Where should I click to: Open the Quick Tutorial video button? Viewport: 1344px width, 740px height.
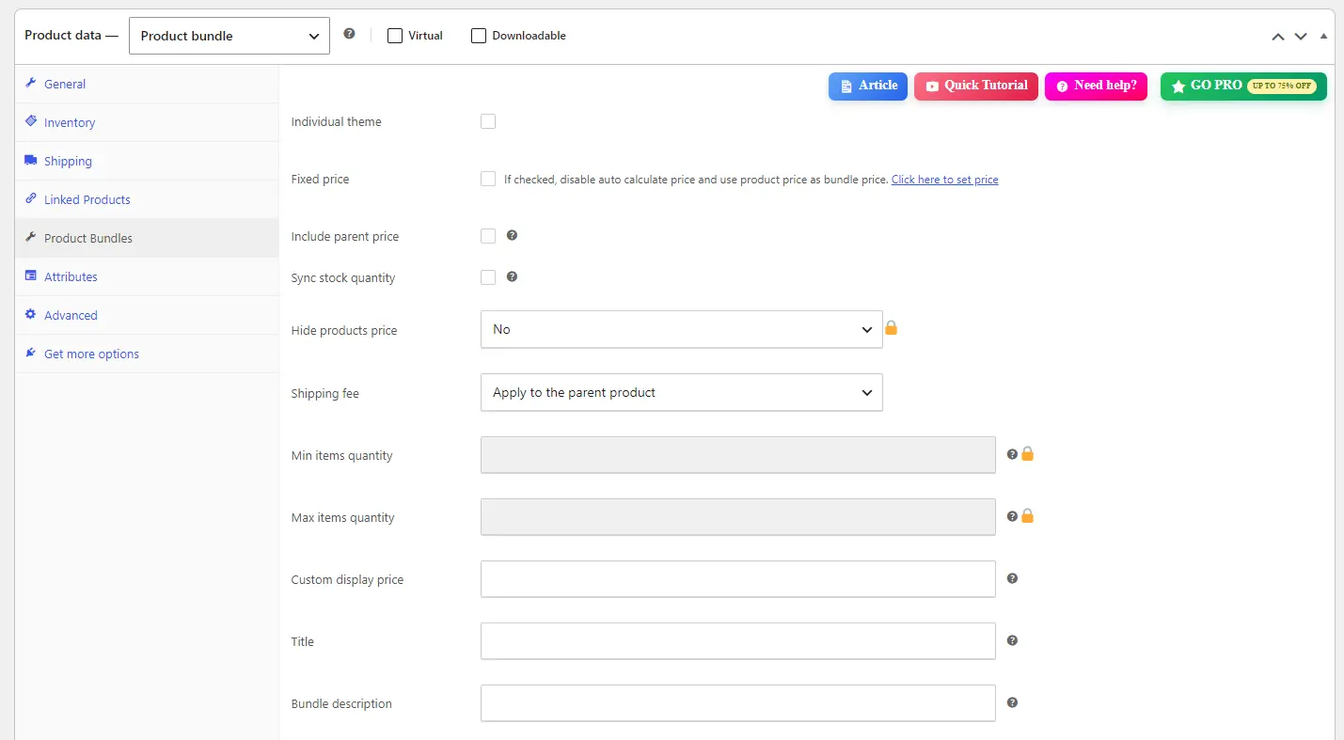976,86
